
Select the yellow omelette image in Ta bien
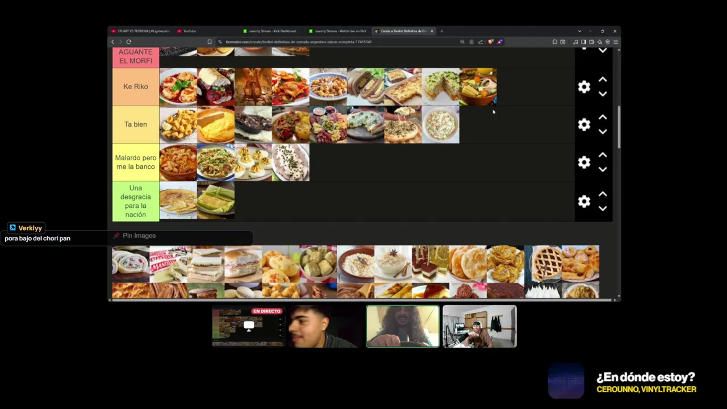(216, 124)
